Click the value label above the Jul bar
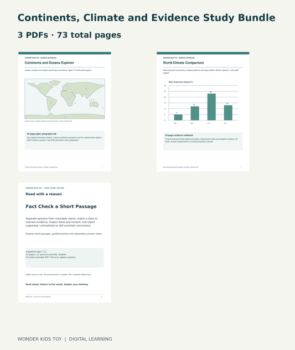This screenshot has height=350, width=295. (x=210, y=92)
